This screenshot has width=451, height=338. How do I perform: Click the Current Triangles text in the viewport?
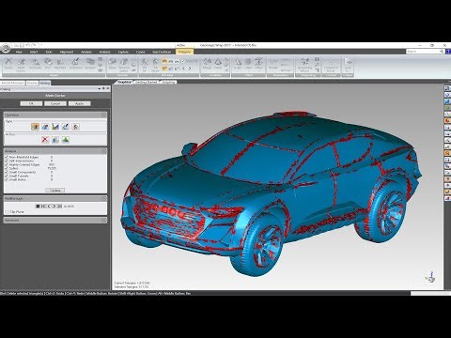(x=132, y=283)
